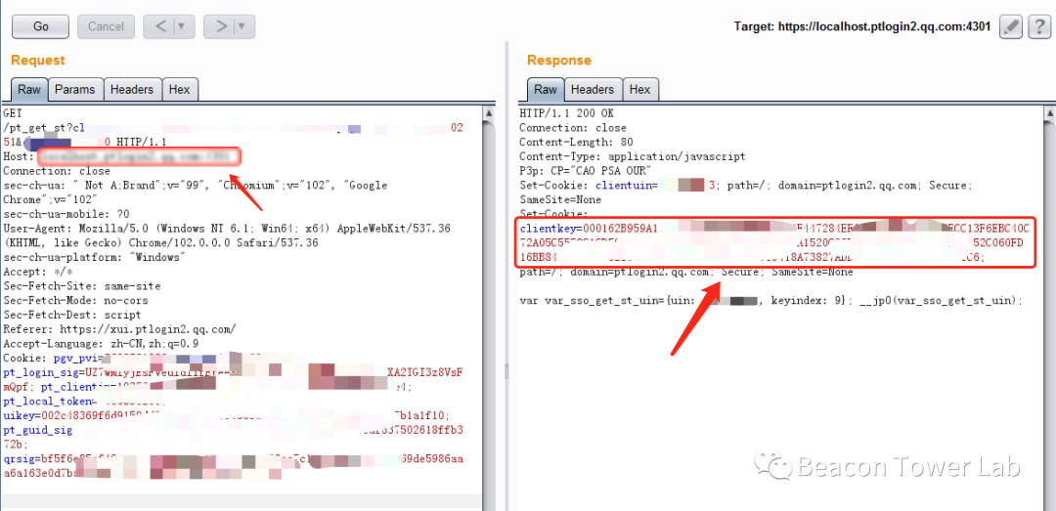Open help with the question mark icon
This screenshot has height=511, width=1056.
pos(1039,26)
